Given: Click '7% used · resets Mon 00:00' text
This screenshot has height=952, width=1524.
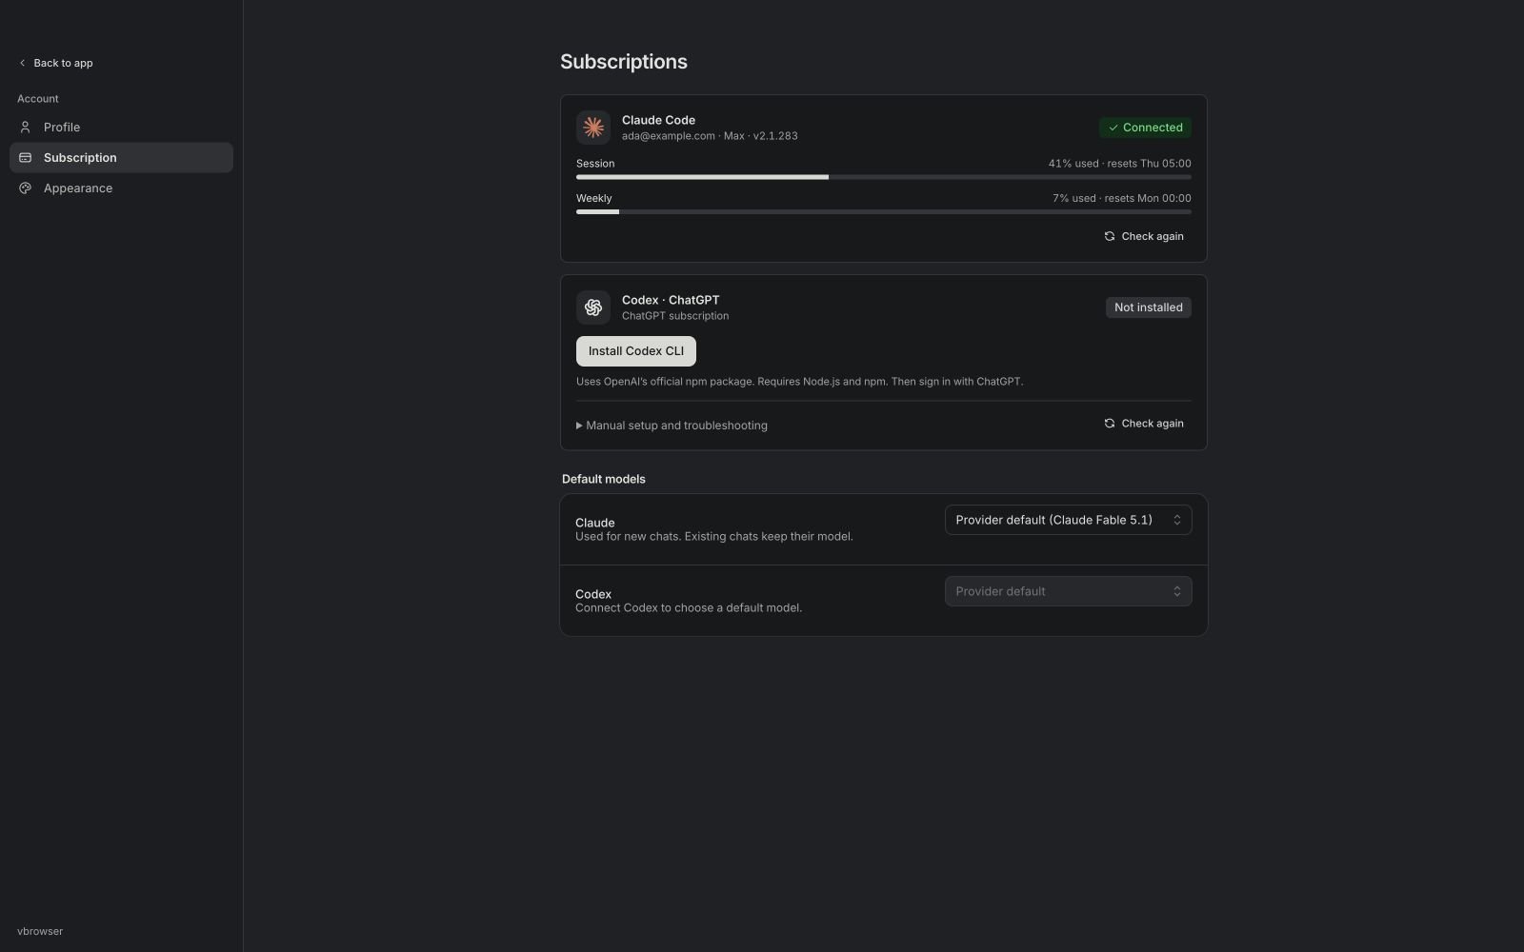Looking at the screenshot, I should pyautogui.click(x=1122, y=199).
